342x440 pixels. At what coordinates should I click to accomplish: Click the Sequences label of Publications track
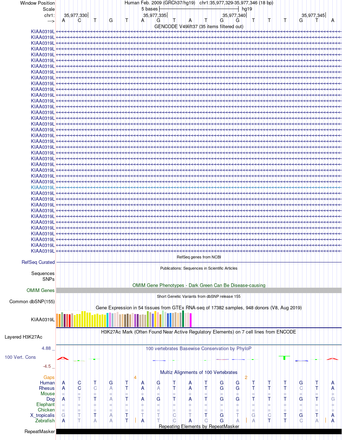point(43,274)
